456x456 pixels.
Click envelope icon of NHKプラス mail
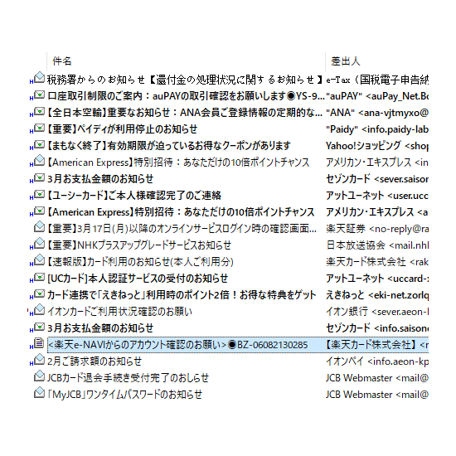(x=39, y=244)
